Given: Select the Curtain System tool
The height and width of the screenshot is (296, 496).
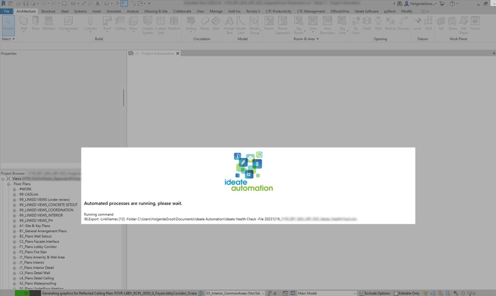Looking at the screenshot, I should [x=147, y=25].
